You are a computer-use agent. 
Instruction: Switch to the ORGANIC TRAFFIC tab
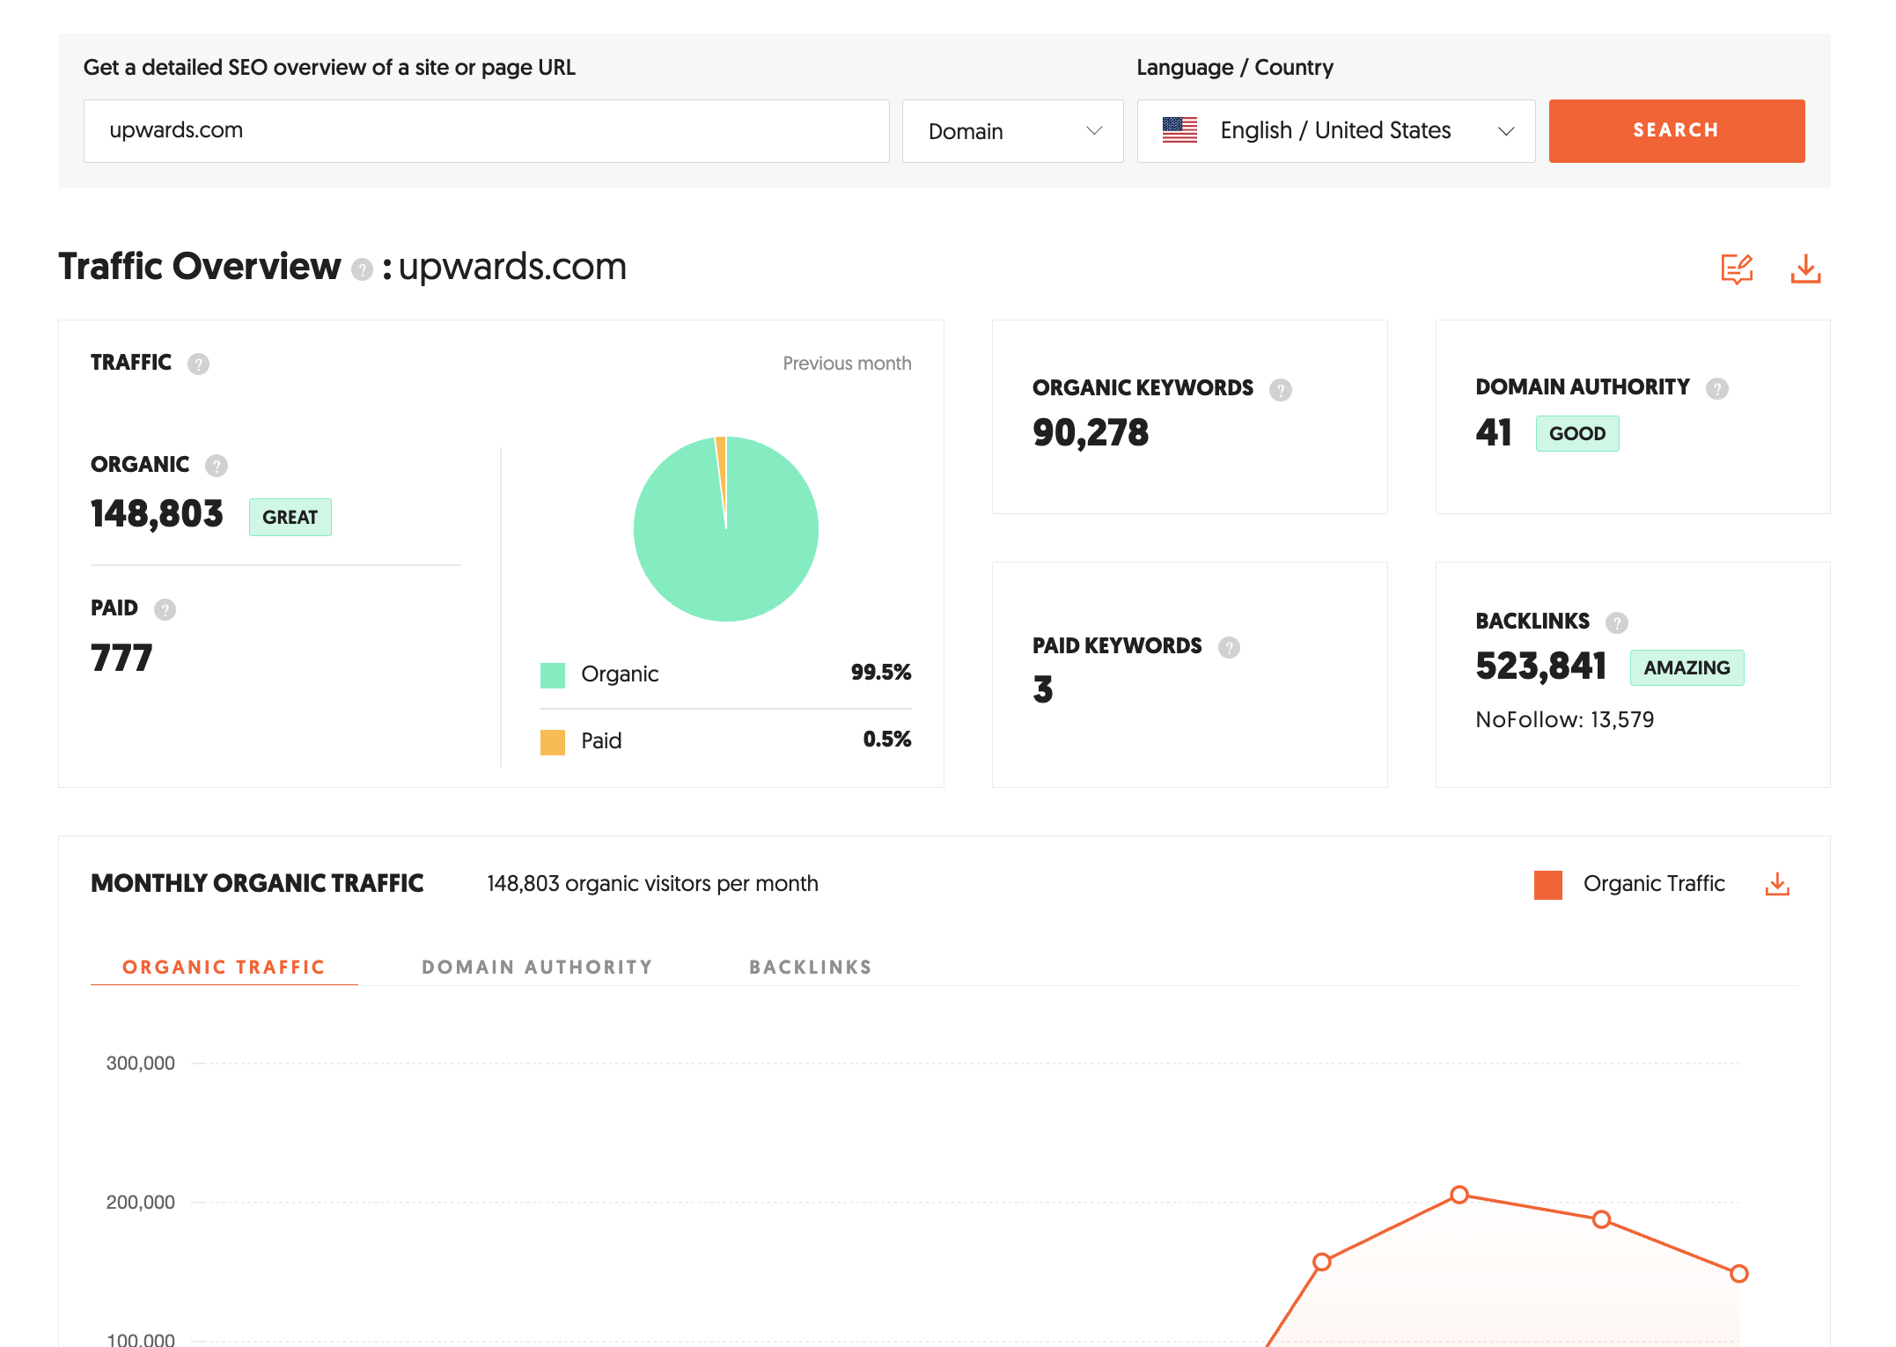pyautogui.click(x=224, y=967)
